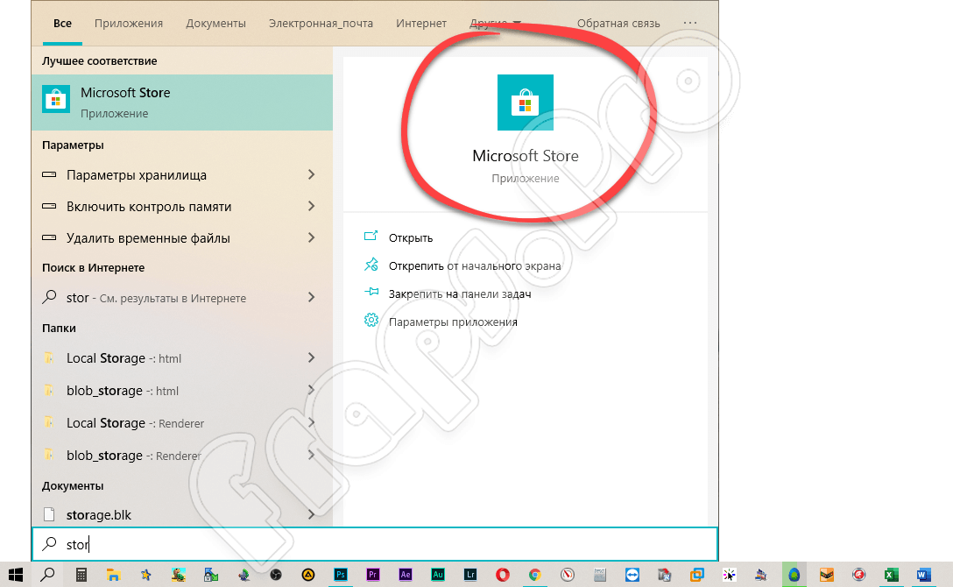The height and width of the screenshot is (587, 953).
Task: Click Открыть to launch Microsoft Store
Action: (411, 237)
